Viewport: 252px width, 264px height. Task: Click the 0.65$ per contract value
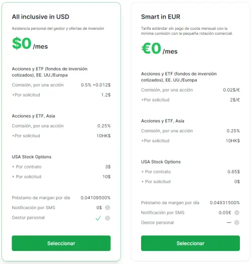pyautogui.click(x=233, y=172)
